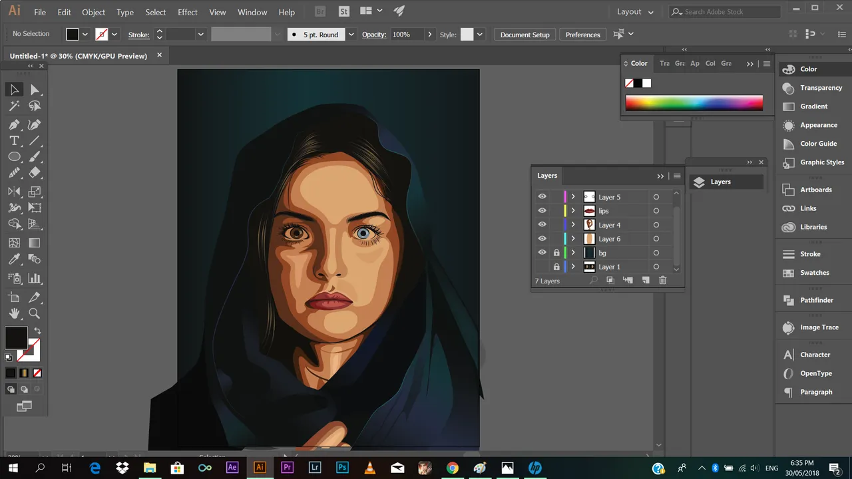Choose the Lasso tool
The image size is (852, 479).
tap(35, 106)
